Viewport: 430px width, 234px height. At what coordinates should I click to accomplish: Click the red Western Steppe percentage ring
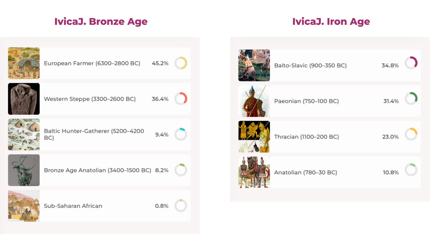pos(181,99)
